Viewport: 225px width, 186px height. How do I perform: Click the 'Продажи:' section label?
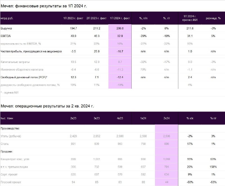tap(6, 152)
